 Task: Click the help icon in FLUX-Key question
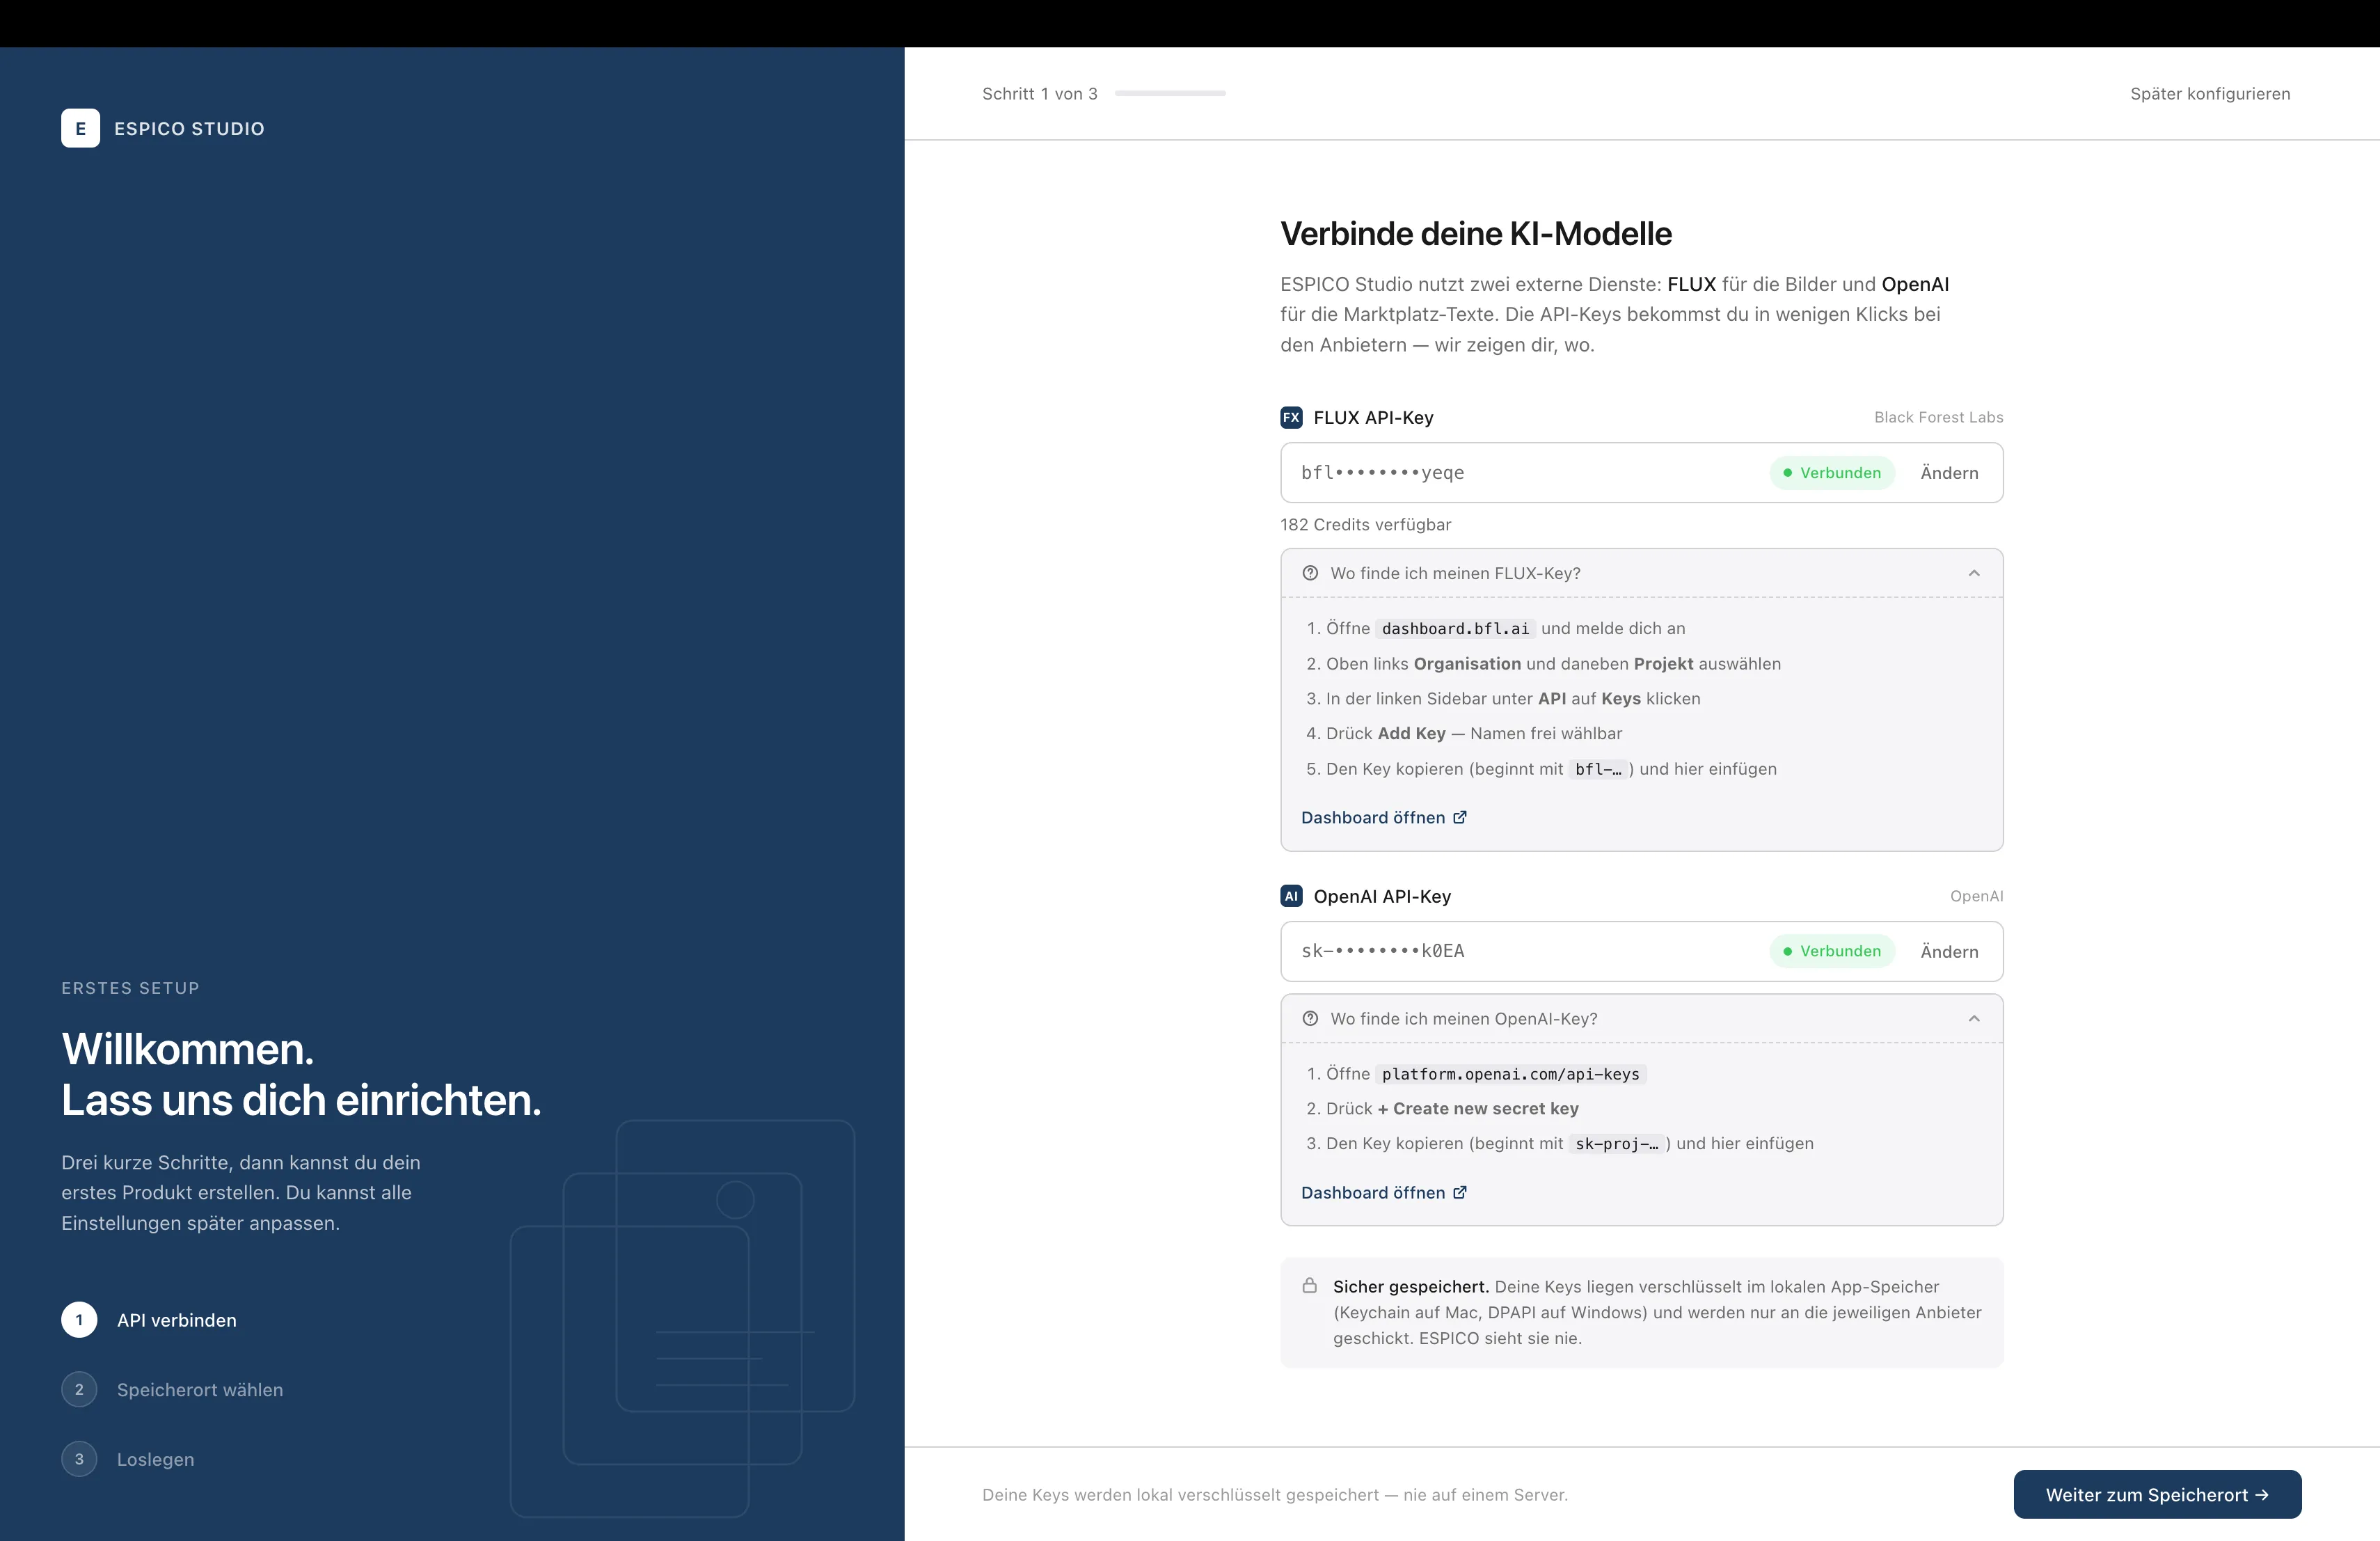pyautogui.click(x=1310, y=573)
